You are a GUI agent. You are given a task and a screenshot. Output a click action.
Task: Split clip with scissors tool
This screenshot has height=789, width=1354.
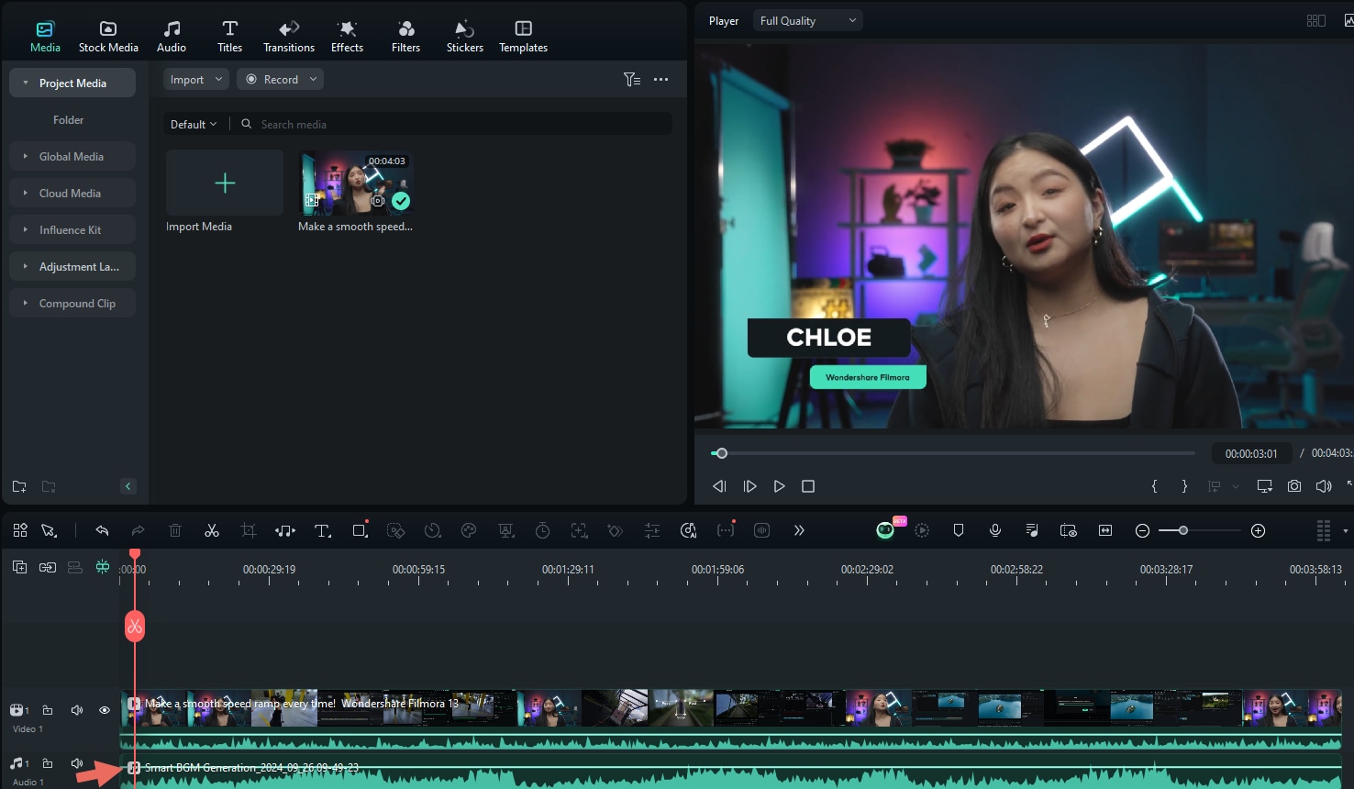[212, 530]
